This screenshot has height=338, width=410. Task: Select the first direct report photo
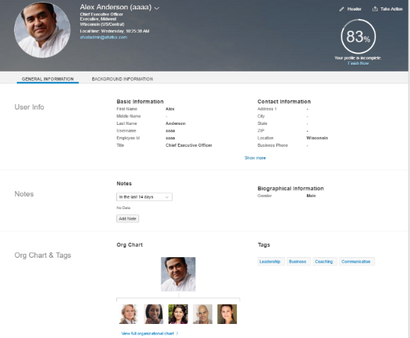(x=128, y=314)
